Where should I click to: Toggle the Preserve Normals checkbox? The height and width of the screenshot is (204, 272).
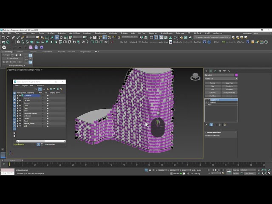pyautogui.click(x=206, y=136)
